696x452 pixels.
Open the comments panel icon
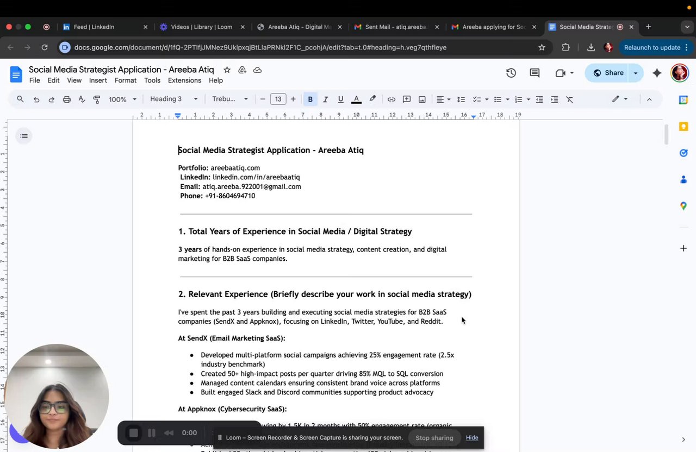[x=535, y=73]
